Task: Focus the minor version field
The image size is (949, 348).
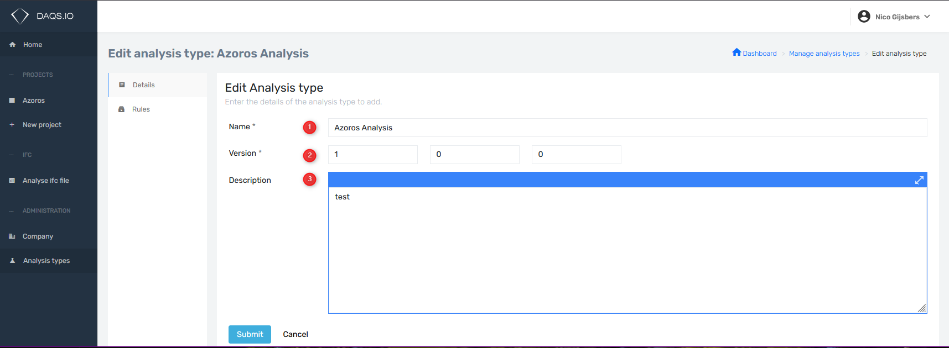Action: 475,155
